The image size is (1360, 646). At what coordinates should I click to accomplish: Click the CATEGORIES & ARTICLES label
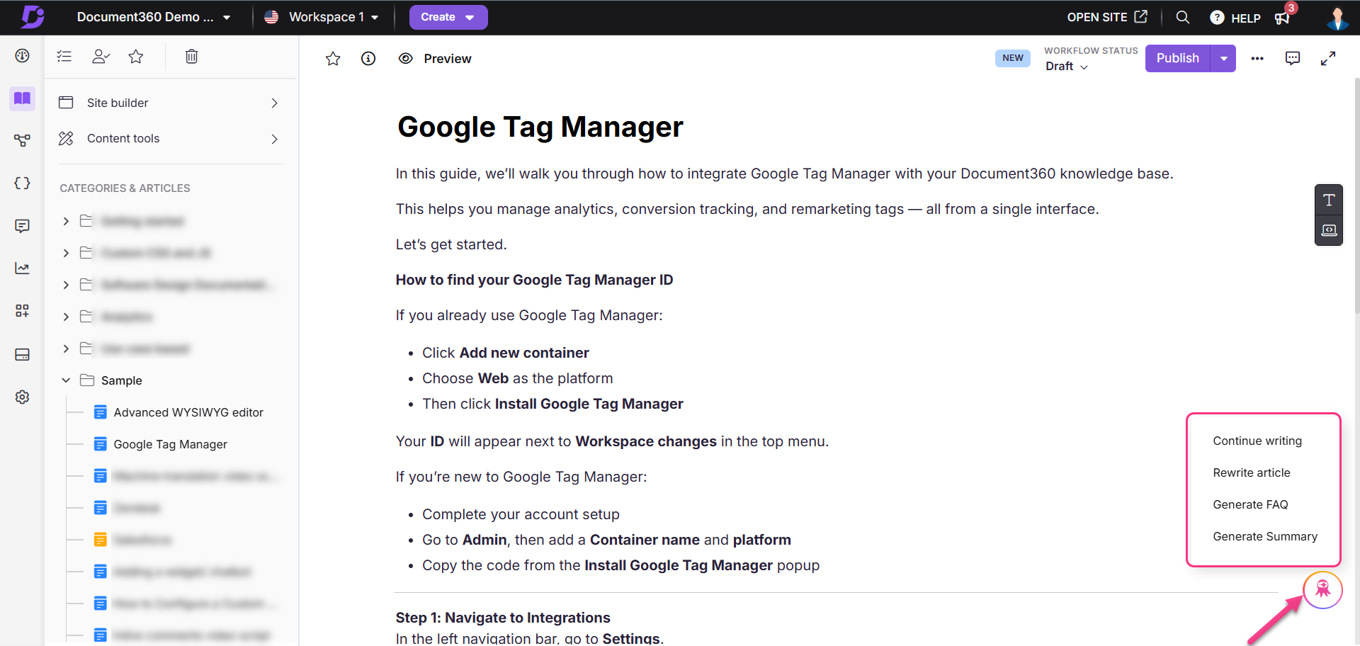(x=125, y=188)
